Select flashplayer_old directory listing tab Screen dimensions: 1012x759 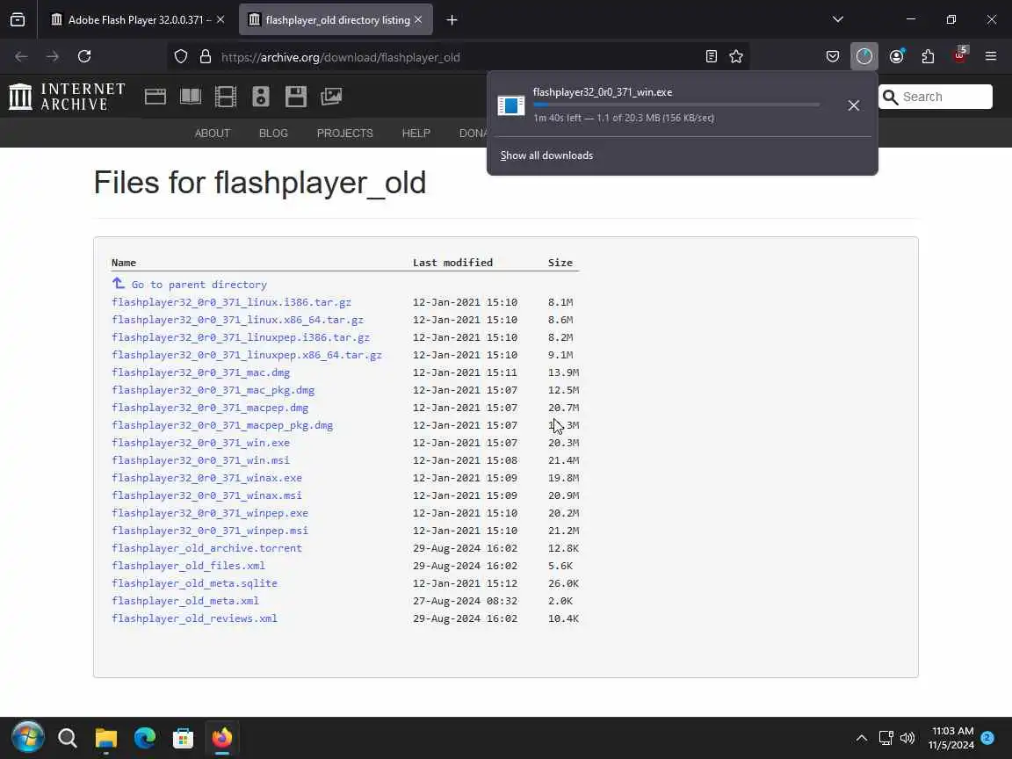(336, 20)
